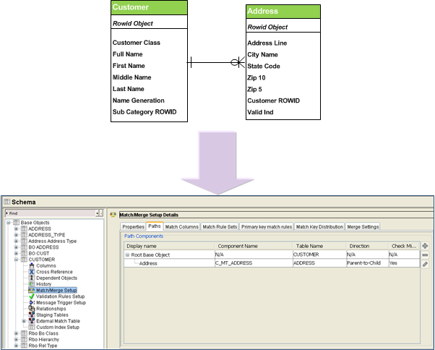435x350 pixels.
Task: Expand the BO ADDRESS tree node
Action: click(16, 247)
